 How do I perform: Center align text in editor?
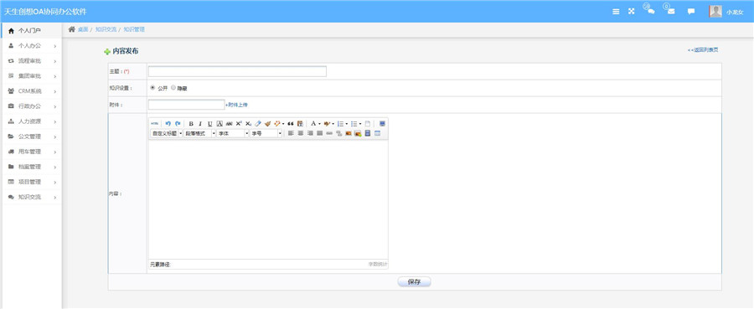point(301,133)
